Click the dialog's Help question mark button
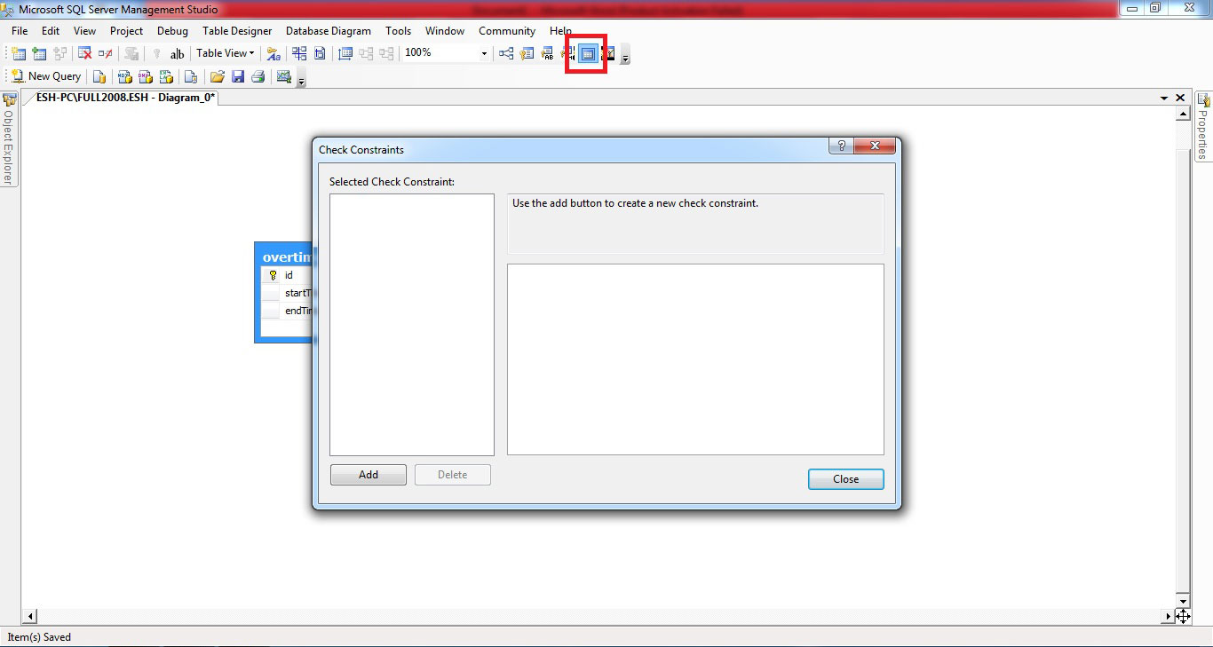 click(841, 146)
